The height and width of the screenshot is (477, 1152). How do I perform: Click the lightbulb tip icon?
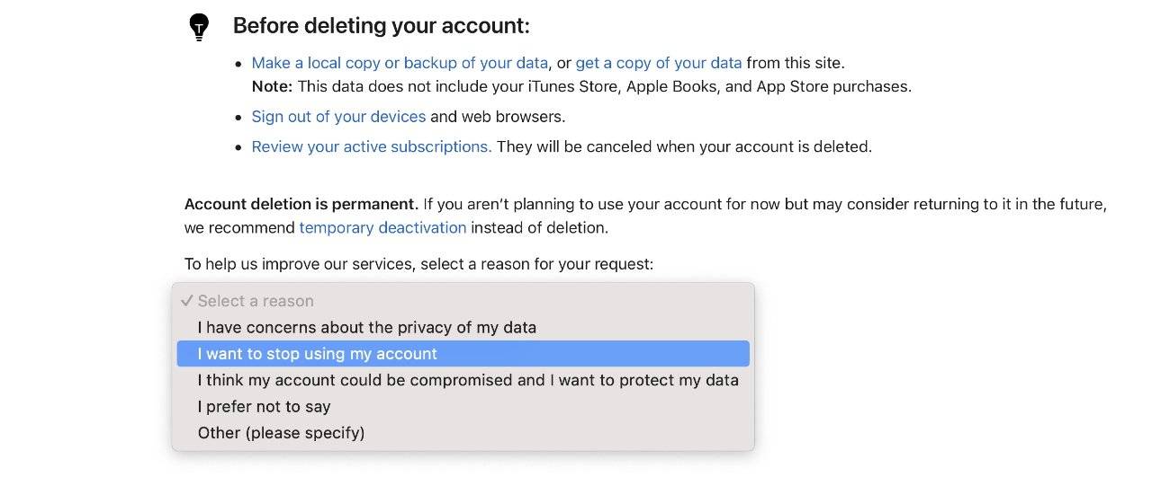click(198, 27)
